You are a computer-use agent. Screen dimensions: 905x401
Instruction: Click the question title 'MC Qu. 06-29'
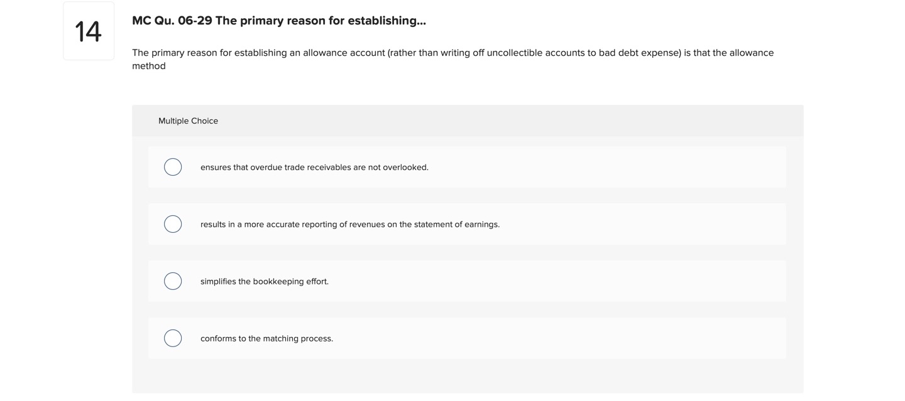point(278,19)
